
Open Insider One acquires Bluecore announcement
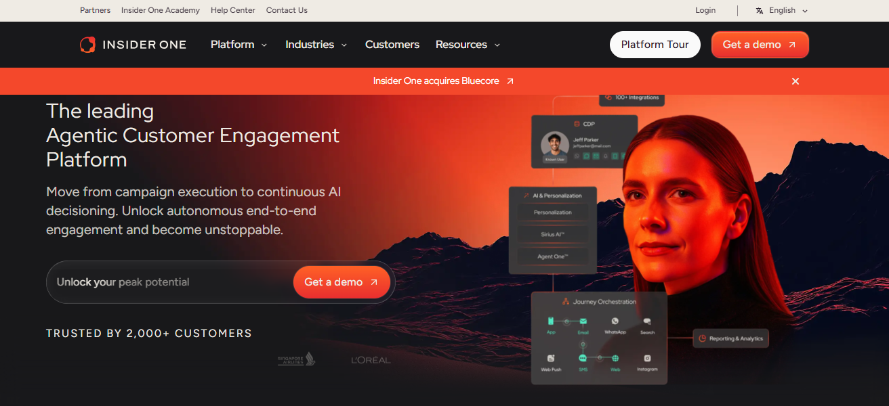(x=444, y=81)
